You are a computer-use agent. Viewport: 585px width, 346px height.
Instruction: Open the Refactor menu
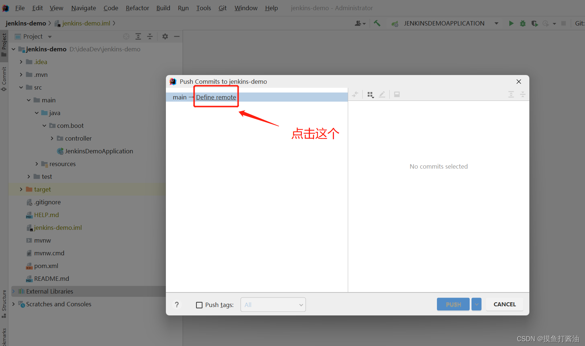(x=137, y=8)
